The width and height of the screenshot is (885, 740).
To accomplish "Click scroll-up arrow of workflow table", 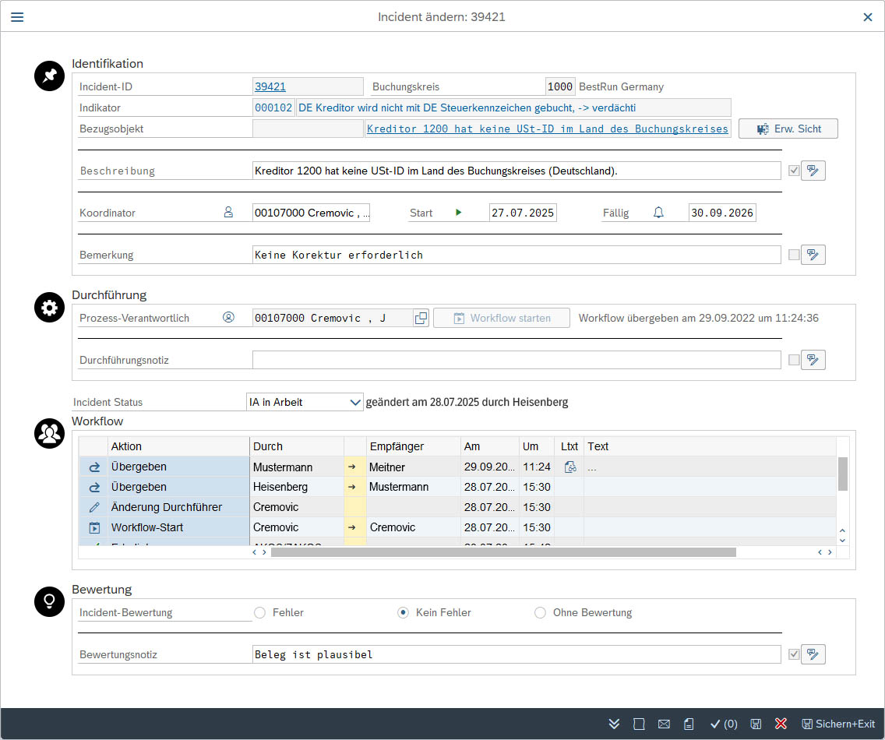I will [842, 530].
